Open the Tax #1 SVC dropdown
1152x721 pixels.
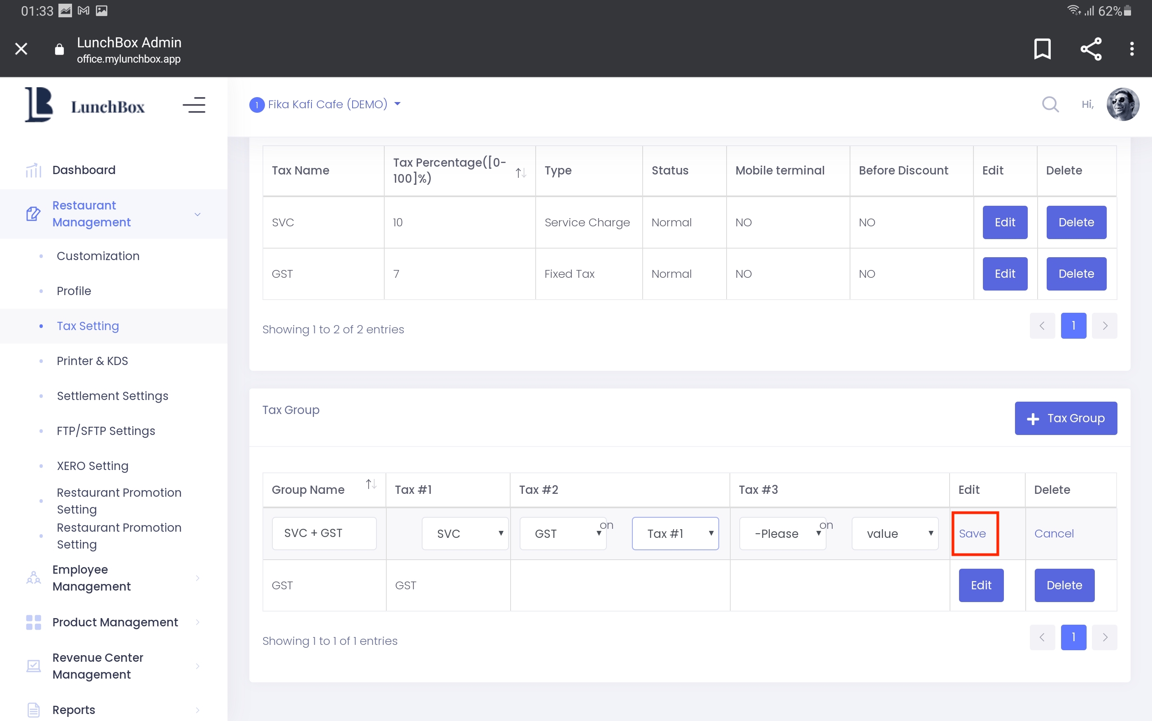[x=465, y=533]
